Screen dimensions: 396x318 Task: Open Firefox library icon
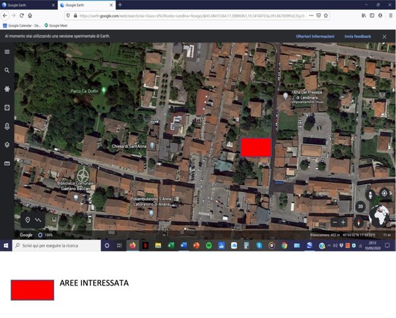tap(364, 16)
